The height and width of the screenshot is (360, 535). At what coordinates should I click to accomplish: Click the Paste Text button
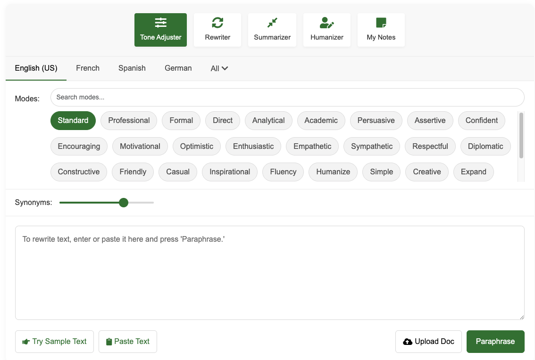tap(127, 341)
